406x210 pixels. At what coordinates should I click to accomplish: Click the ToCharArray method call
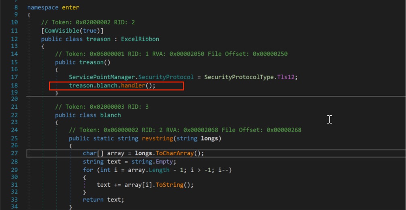175,153
